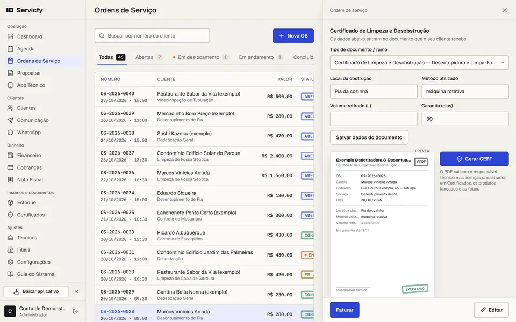Click the Método utilizado input field

[x=465, y=91]
